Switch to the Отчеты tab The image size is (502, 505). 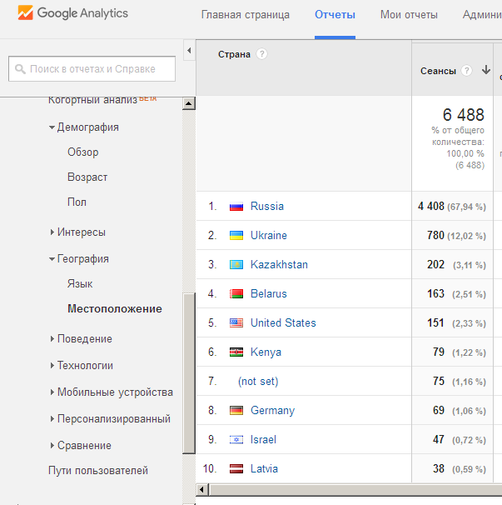click(335, 15)
